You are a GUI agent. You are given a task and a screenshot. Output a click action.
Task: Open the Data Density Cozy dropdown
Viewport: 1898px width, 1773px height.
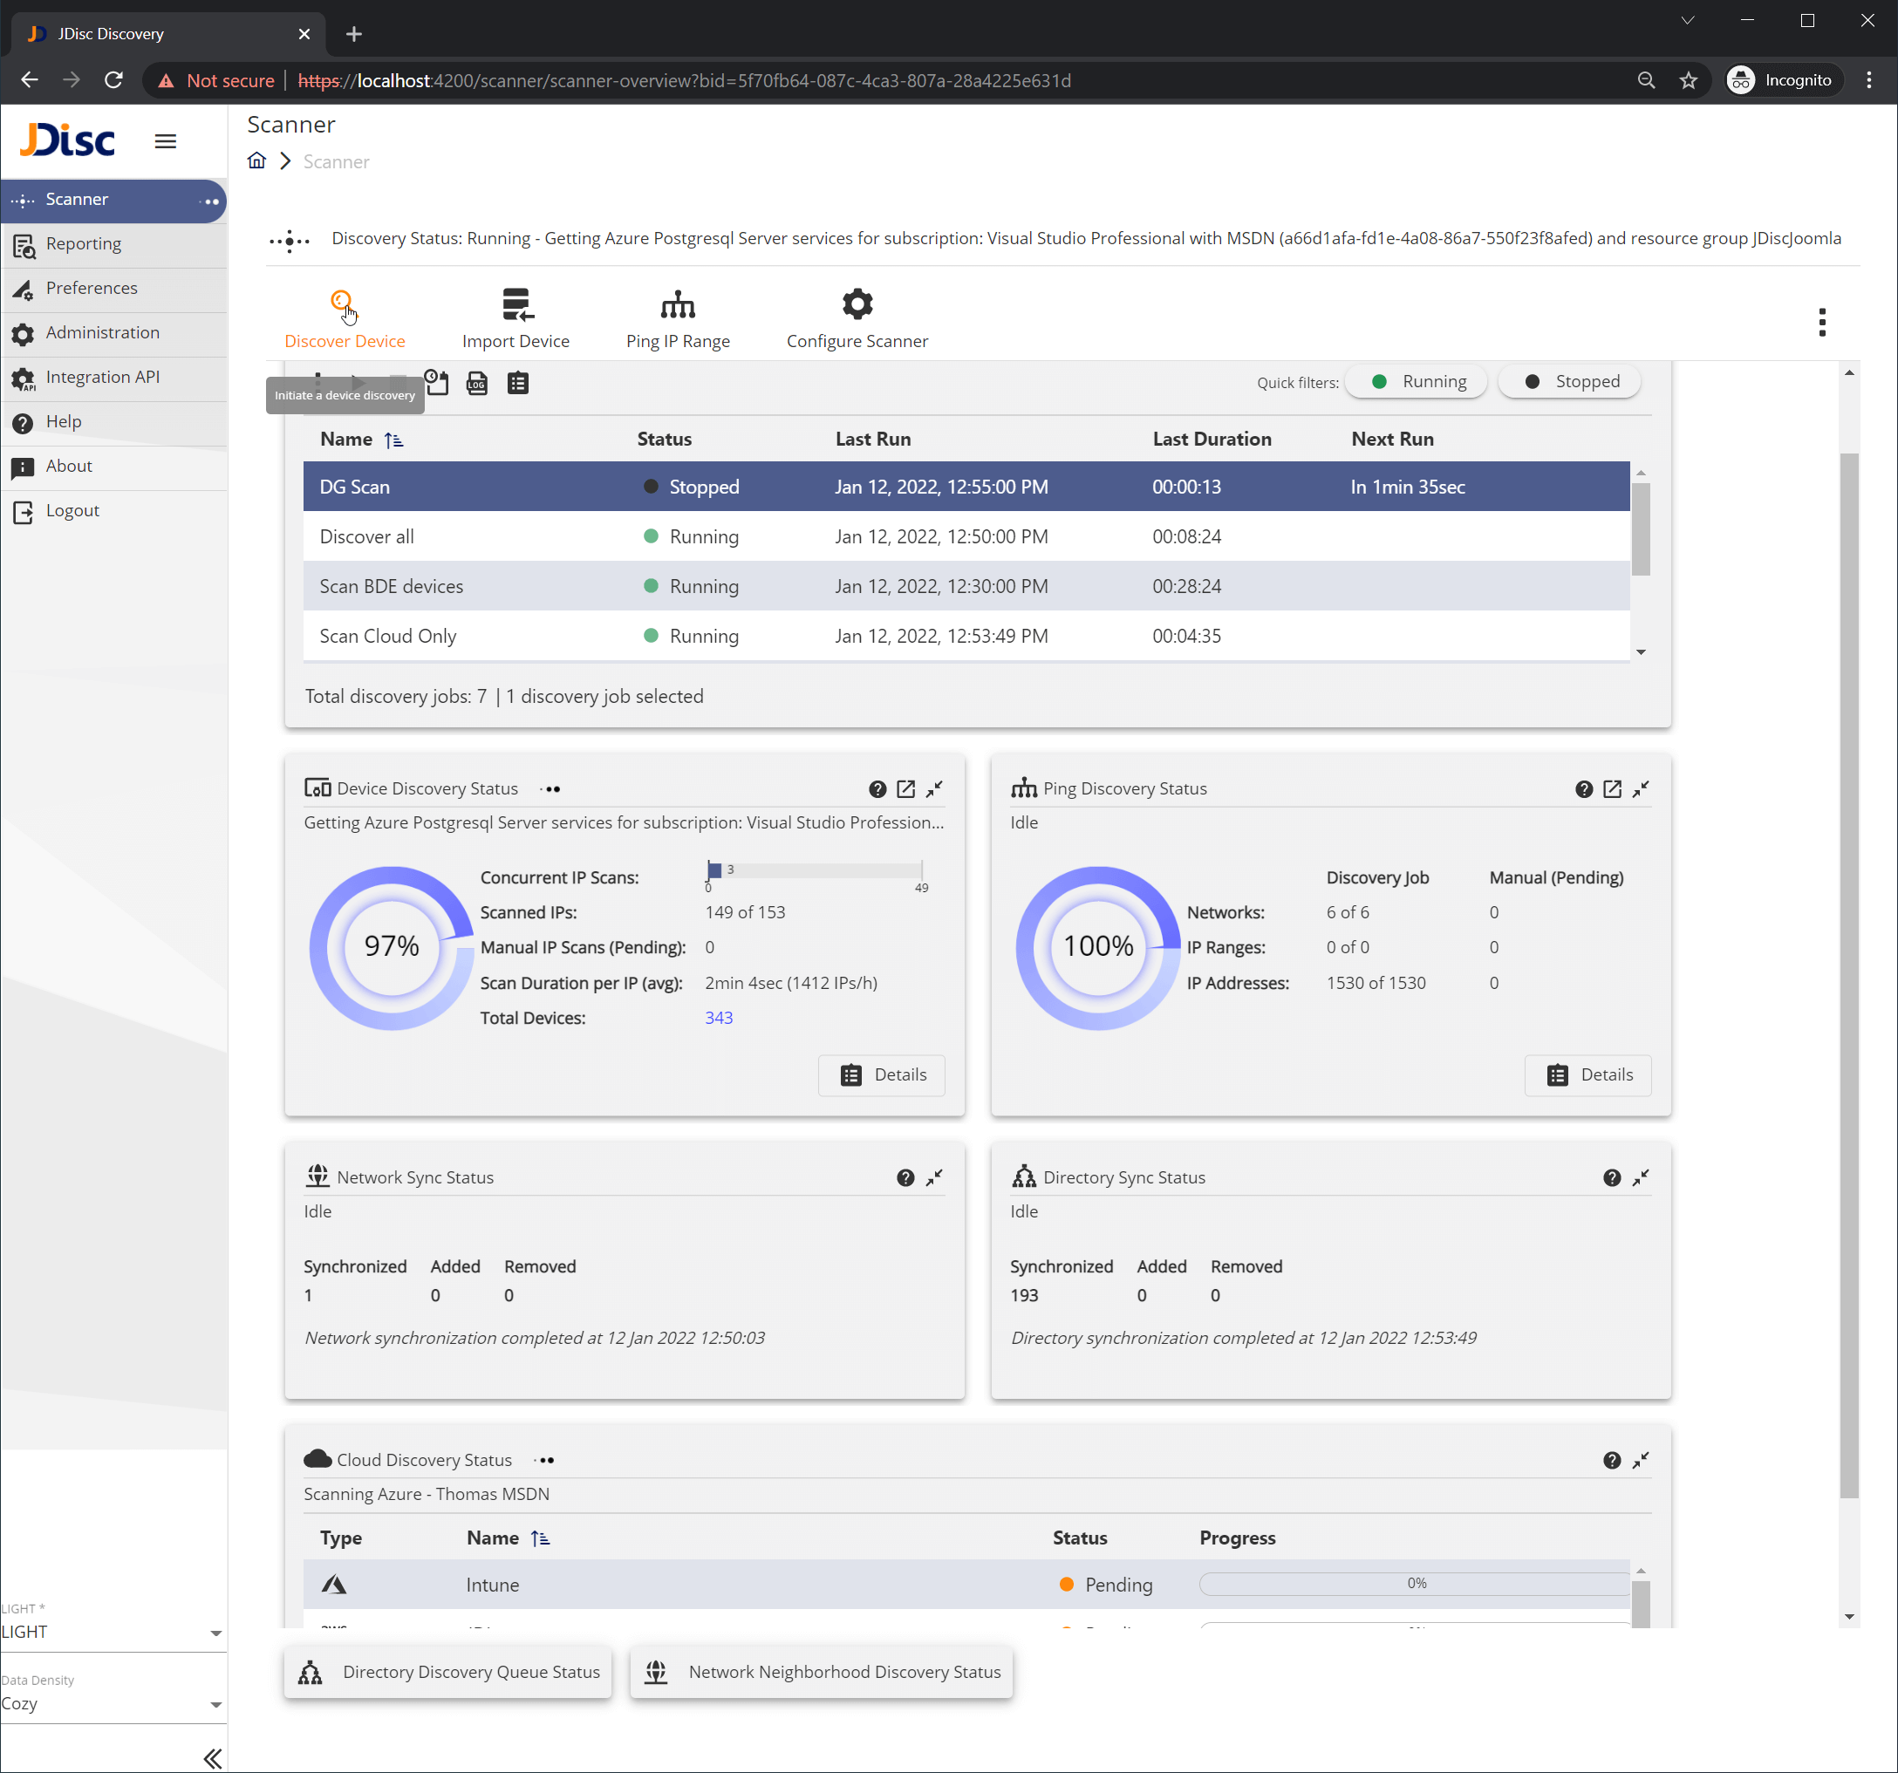click(112, 1703)
